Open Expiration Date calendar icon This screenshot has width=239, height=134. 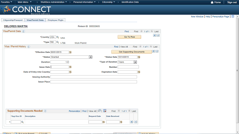tap(139, 72)
